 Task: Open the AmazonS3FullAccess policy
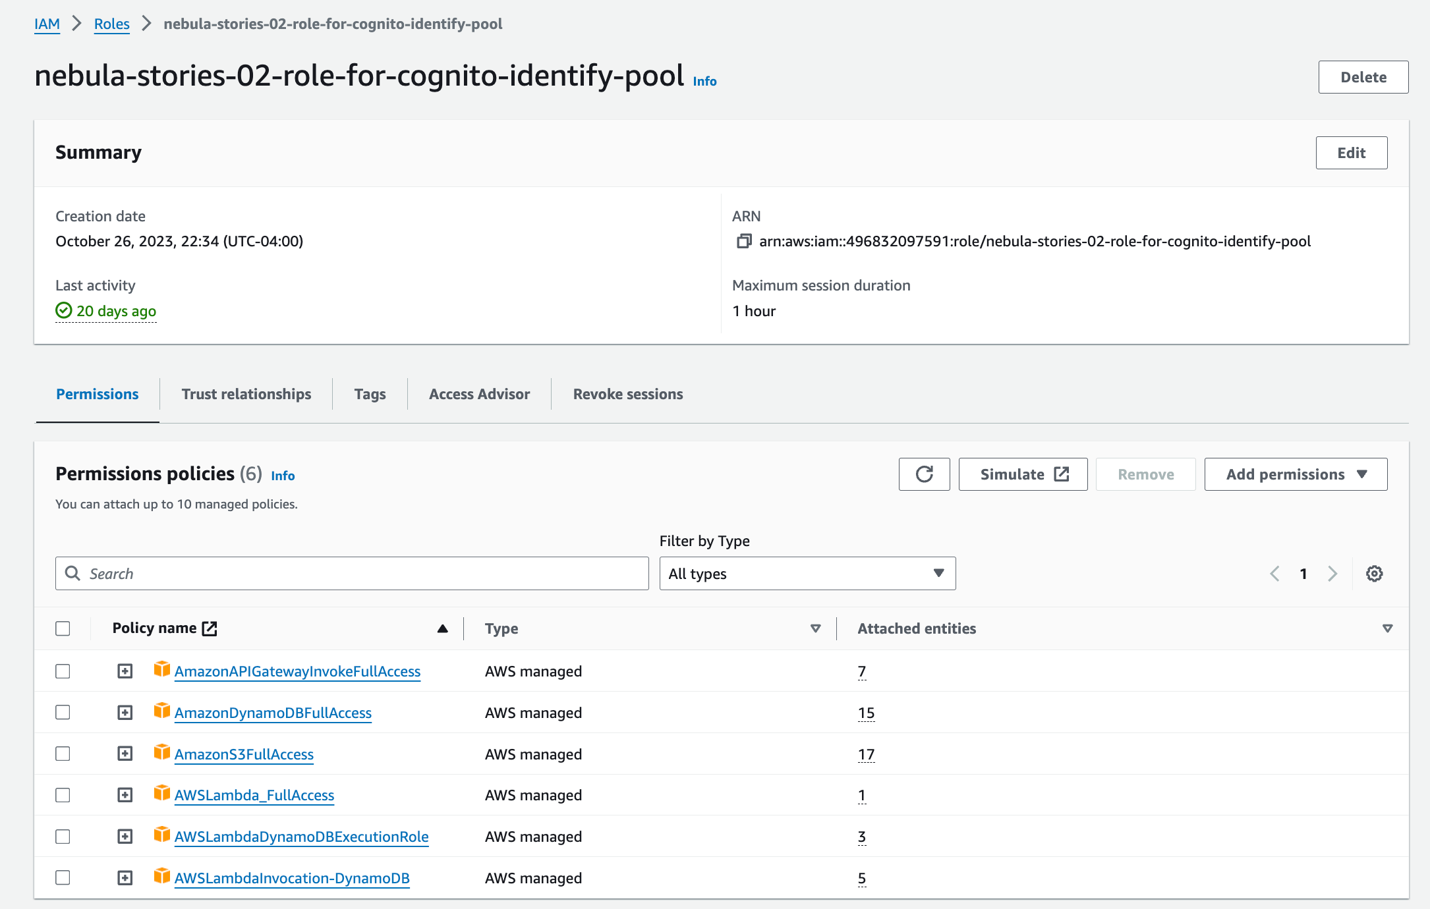coord(243,754)
